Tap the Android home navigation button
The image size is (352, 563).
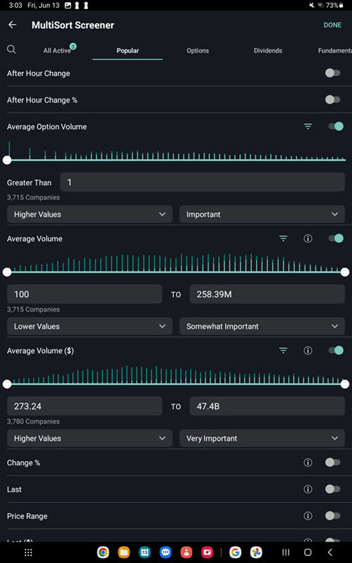click(x=308, y=552)
